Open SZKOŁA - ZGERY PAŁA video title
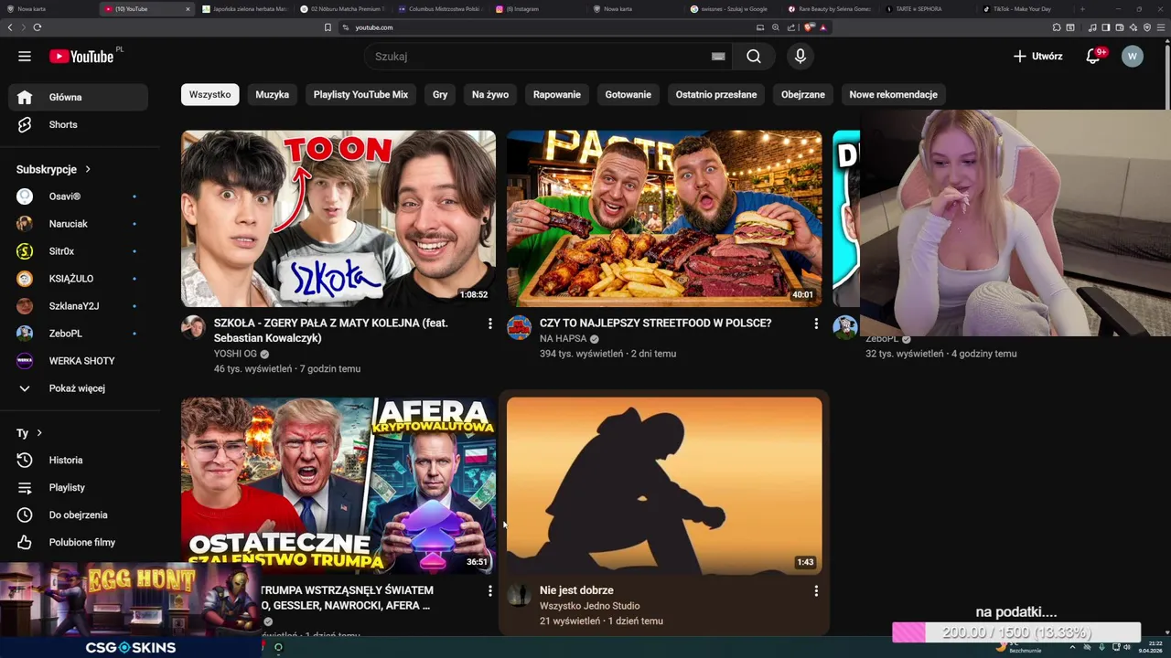This screenshot has width=1171, height=658. 331,331
